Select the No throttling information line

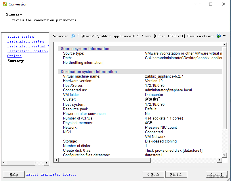tap(83, 62)
